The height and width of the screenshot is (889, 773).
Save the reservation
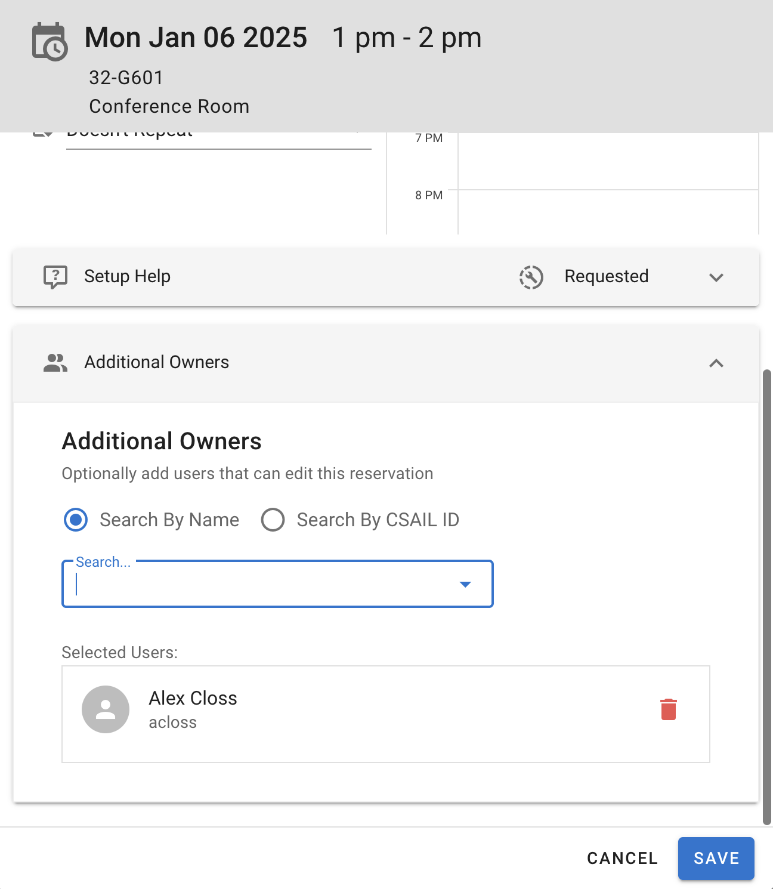coord(716,858)
